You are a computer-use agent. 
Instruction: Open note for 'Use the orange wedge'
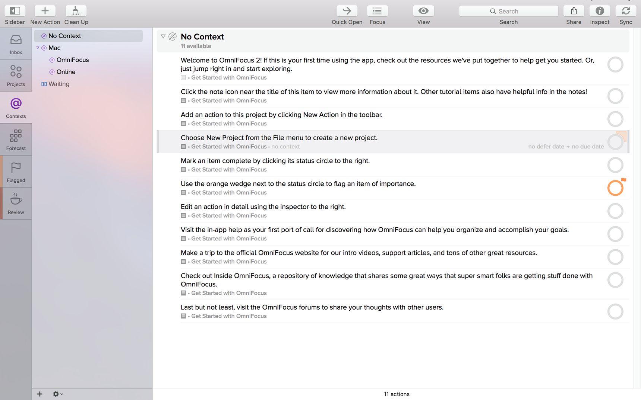click(183, 193)
